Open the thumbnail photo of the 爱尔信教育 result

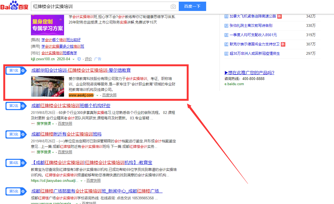pos(48,86)
